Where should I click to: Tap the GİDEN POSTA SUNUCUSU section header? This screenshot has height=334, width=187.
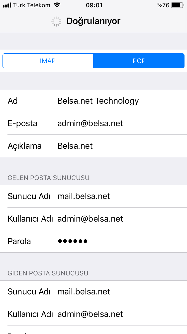[48, 273]
